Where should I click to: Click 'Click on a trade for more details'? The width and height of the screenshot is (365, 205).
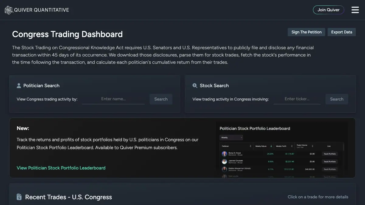(x=318, y=197)
